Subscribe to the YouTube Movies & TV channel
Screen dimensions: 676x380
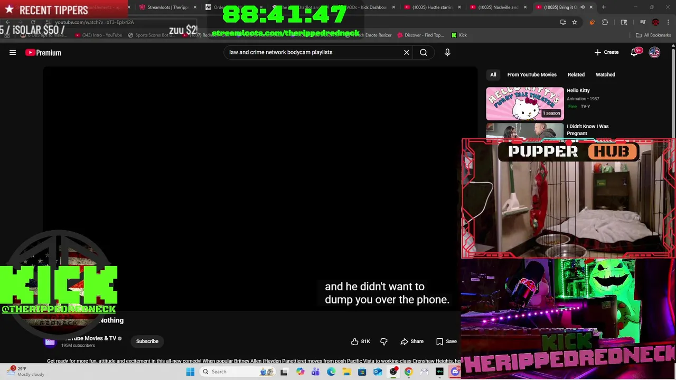(x=147, y=341)
